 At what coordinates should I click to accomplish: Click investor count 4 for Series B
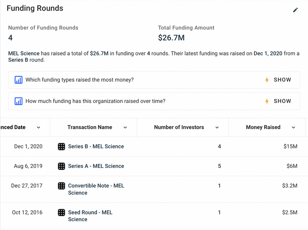pos(220,146)
